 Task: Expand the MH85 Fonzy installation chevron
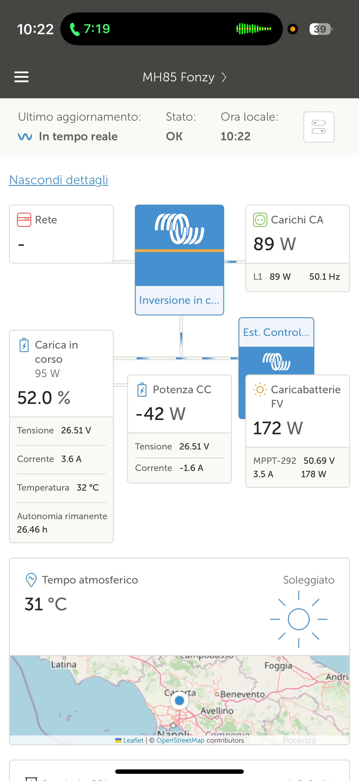pyautogui.click(x=224, y=77)
